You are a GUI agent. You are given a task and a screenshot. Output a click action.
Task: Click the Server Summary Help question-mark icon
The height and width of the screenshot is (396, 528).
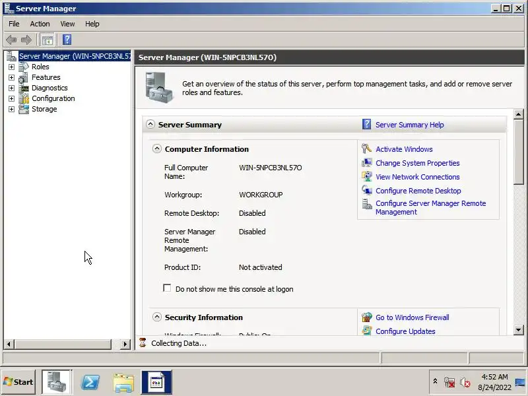tap(366, 125)
